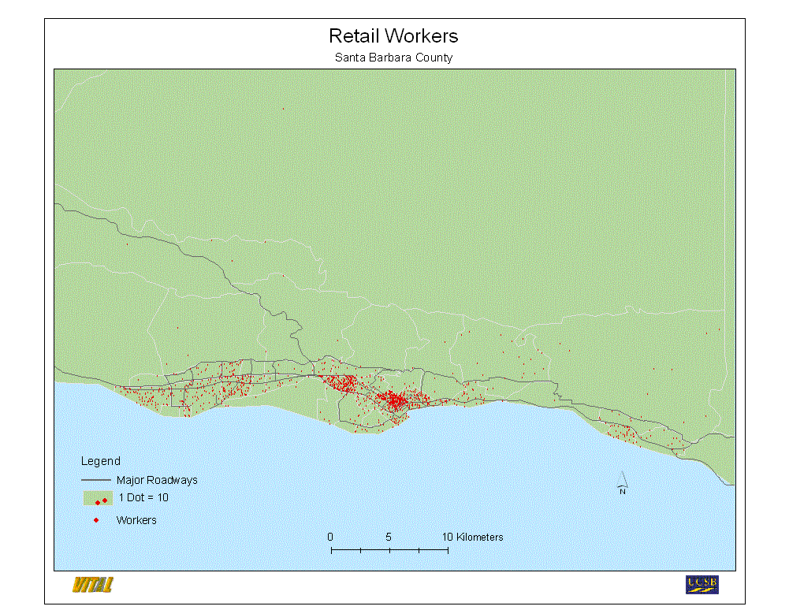Click the '5' label on the scale bar
Image resolution: width=789 pixels, height=610 pixels.
pyautogui.click(x=389, y=537)
